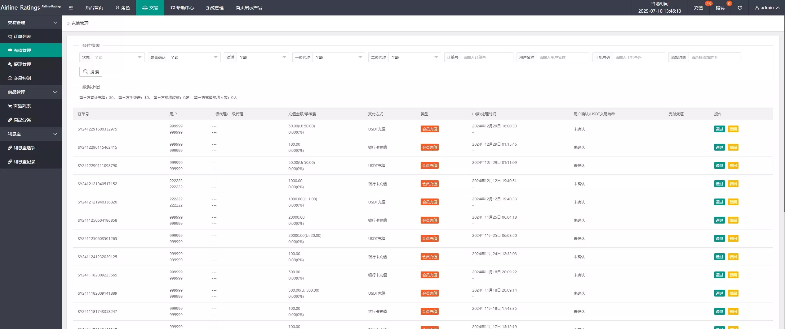
Task: Open the admin user menu
Action: click(x=767, y=8)
